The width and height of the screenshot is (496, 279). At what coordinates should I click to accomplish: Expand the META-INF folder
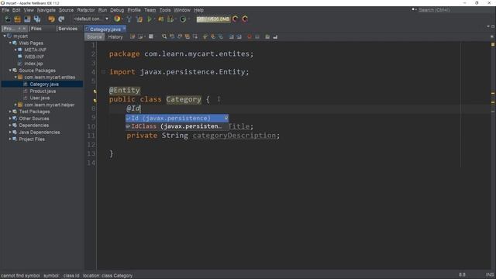click(15, 50)
